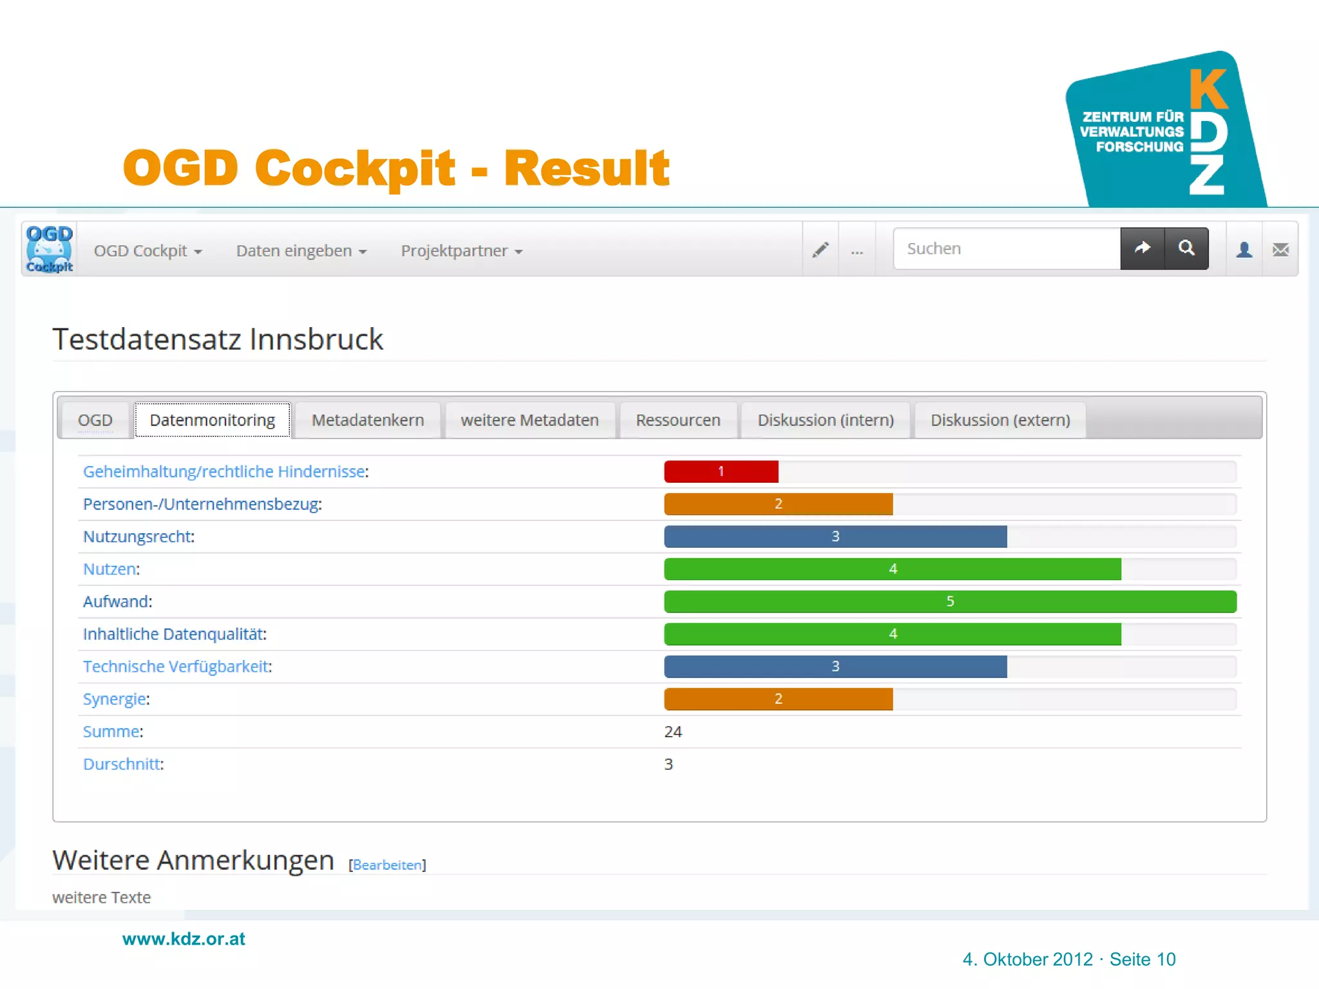The height and width of the screenshot is (989, 1319).
Task: Open the ellipsis more-actions menu
Action: click(x=857, y=249)
